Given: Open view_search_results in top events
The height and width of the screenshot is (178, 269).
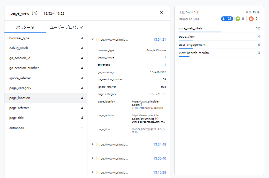Looking at the screenshot, I should point(194,53).
